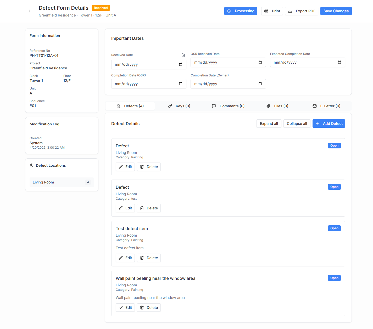This screenshot has width=373, height=329.
Task: Go back using the left arrow icon
Action: [30, 11]
